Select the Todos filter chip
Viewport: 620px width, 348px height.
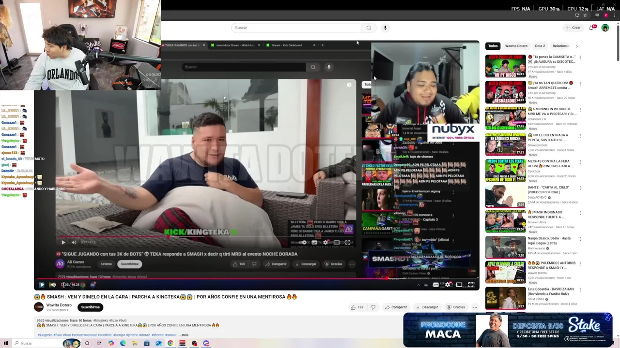point(493,46)
